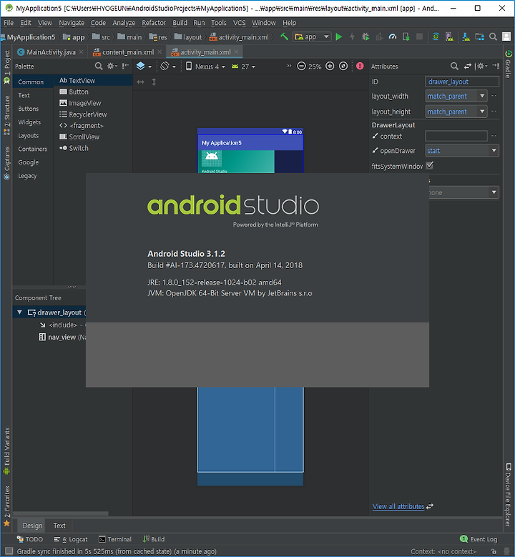Image resolution: width=515 pixels, height=557 pixels.
Task: Click Search Everywhere magnifier in main toolbar
Action: tap(493, 36)
